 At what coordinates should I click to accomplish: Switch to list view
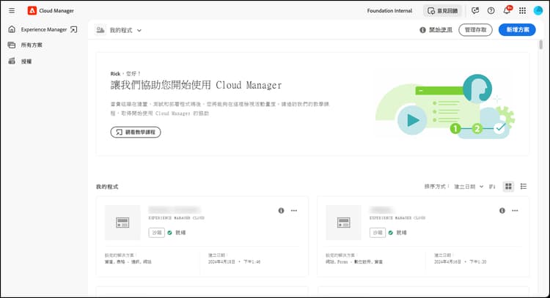[x=524, y=186]
